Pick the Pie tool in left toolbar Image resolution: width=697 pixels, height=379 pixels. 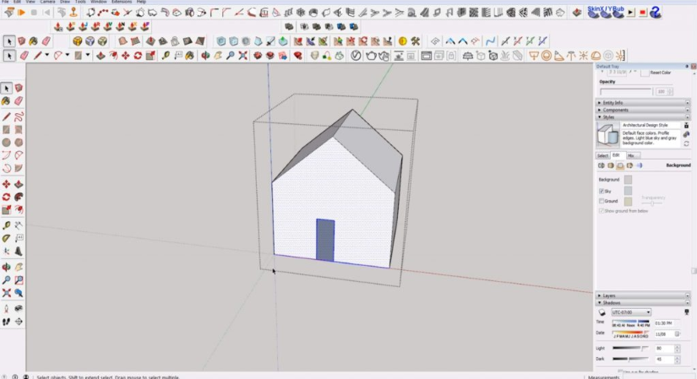click(x=19, y=168)
